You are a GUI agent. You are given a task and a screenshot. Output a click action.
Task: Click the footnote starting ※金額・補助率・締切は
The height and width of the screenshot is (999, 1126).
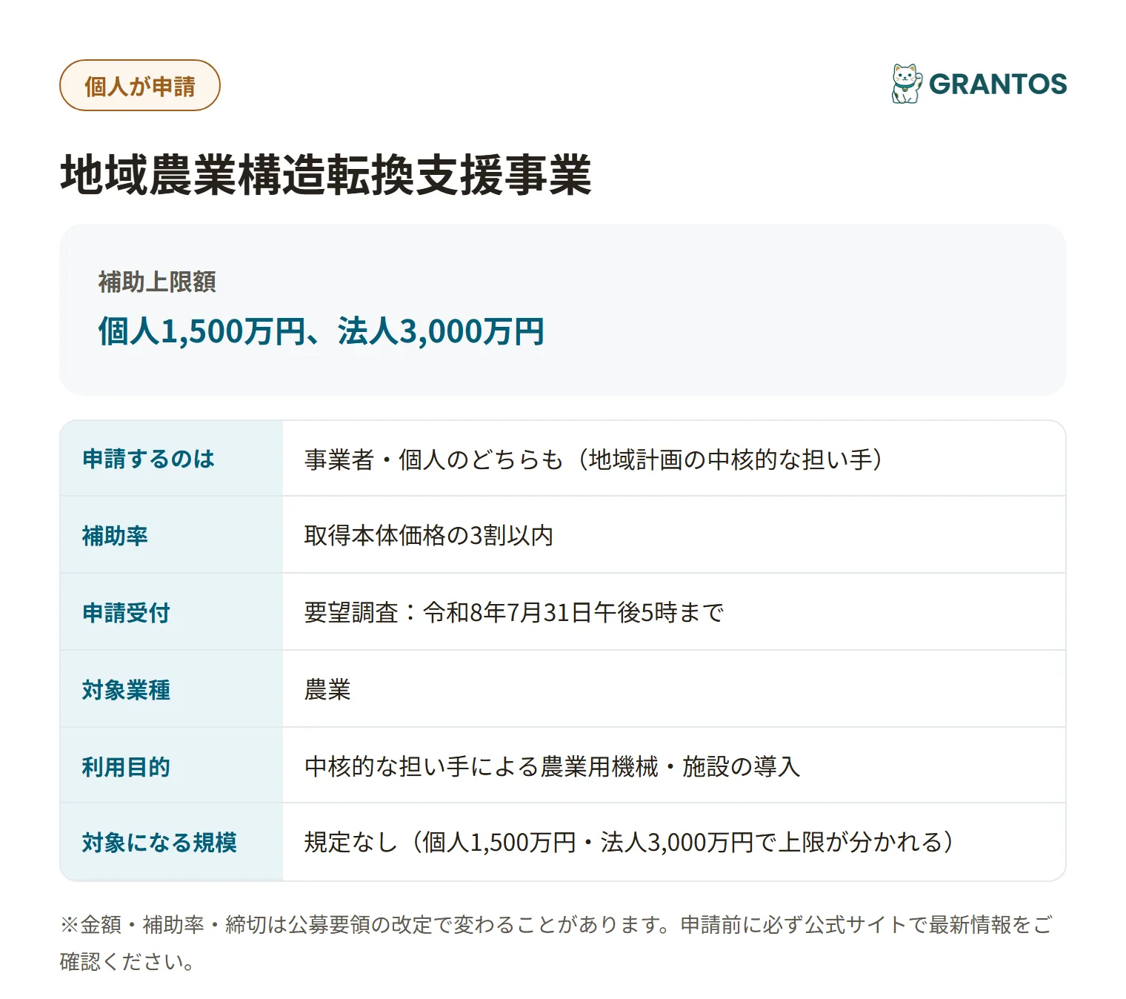(x=556, y=943)
